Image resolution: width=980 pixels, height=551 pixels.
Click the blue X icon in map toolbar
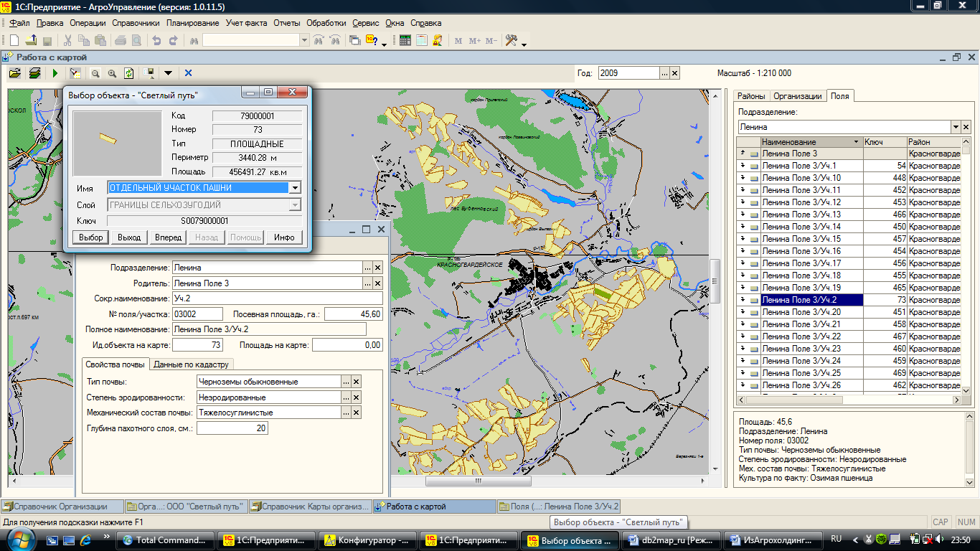pos(188,73)
